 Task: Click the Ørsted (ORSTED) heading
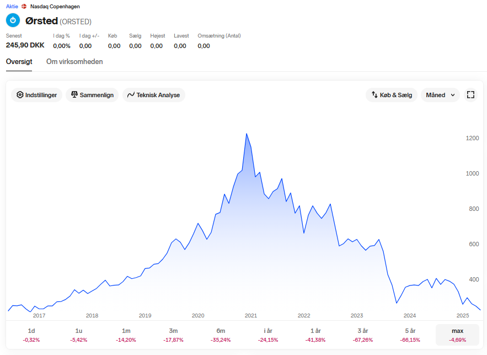click(58, 21)
